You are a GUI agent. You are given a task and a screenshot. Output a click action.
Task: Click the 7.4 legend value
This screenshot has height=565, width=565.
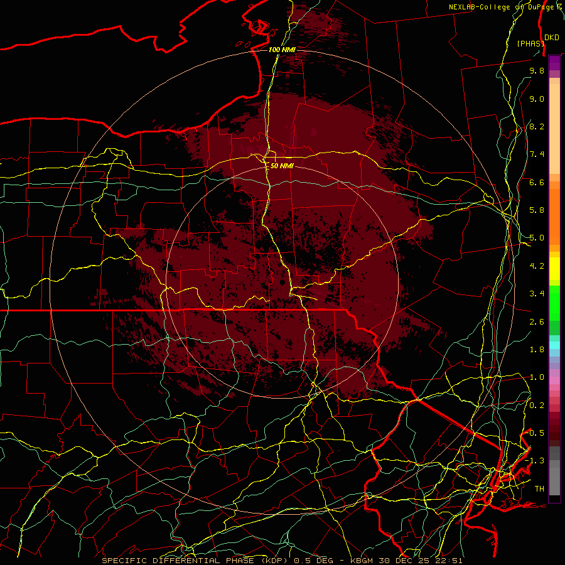537,154
